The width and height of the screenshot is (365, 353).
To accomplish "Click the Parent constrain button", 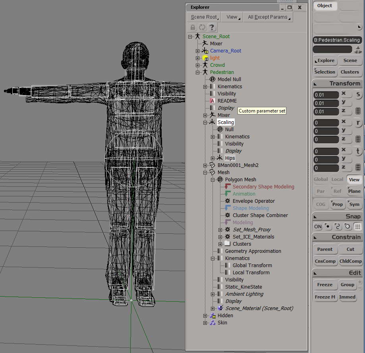I will coord(325,249).
